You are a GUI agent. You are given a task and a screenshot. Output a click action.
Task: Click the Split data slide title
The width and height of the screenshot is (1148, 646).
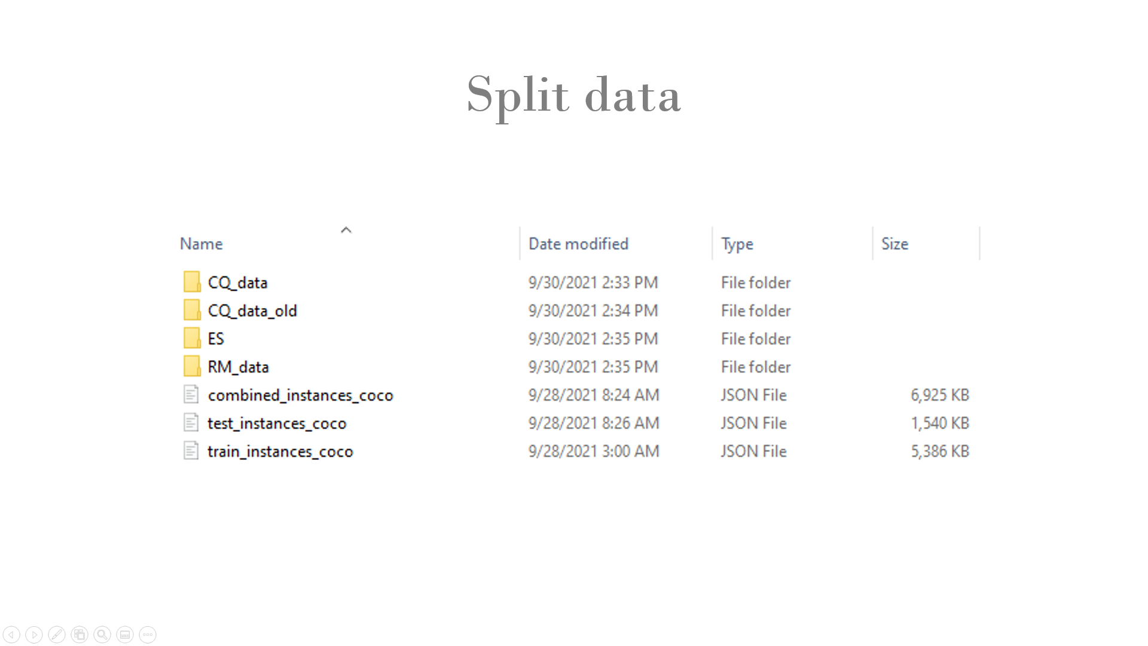(573, 95)
